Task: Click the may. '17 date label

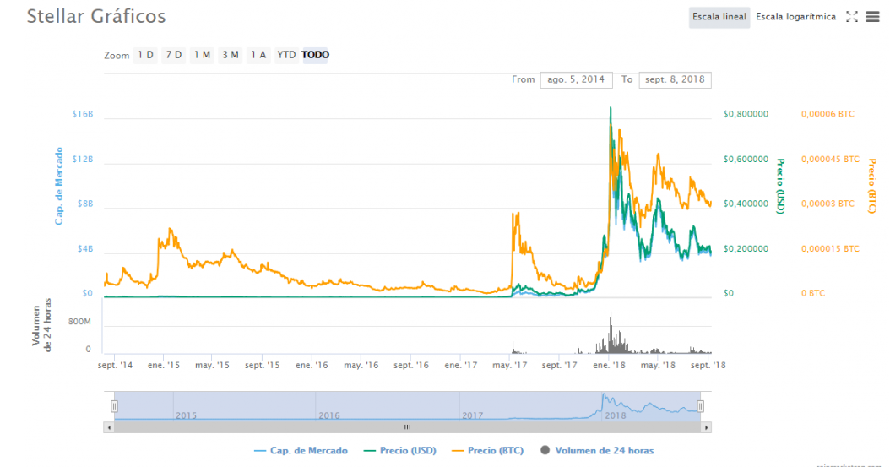Action: point(510,366)
